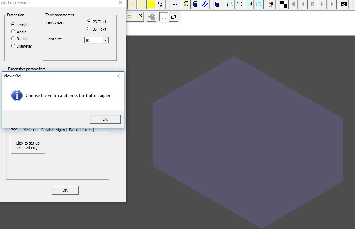Open the Font Size dropdown arrow
This screenshot has height=229, width=355.
[x=105, y=40]
